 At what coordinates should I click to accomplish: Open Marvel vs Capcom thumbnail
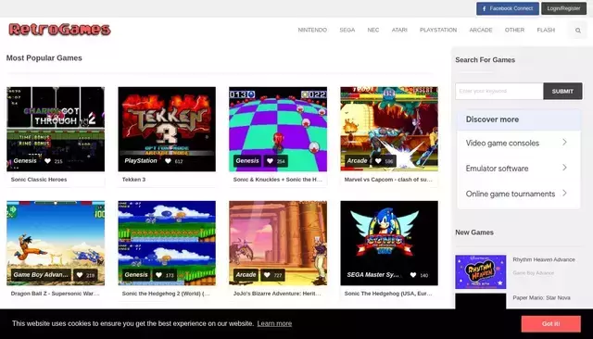(389, 129)
